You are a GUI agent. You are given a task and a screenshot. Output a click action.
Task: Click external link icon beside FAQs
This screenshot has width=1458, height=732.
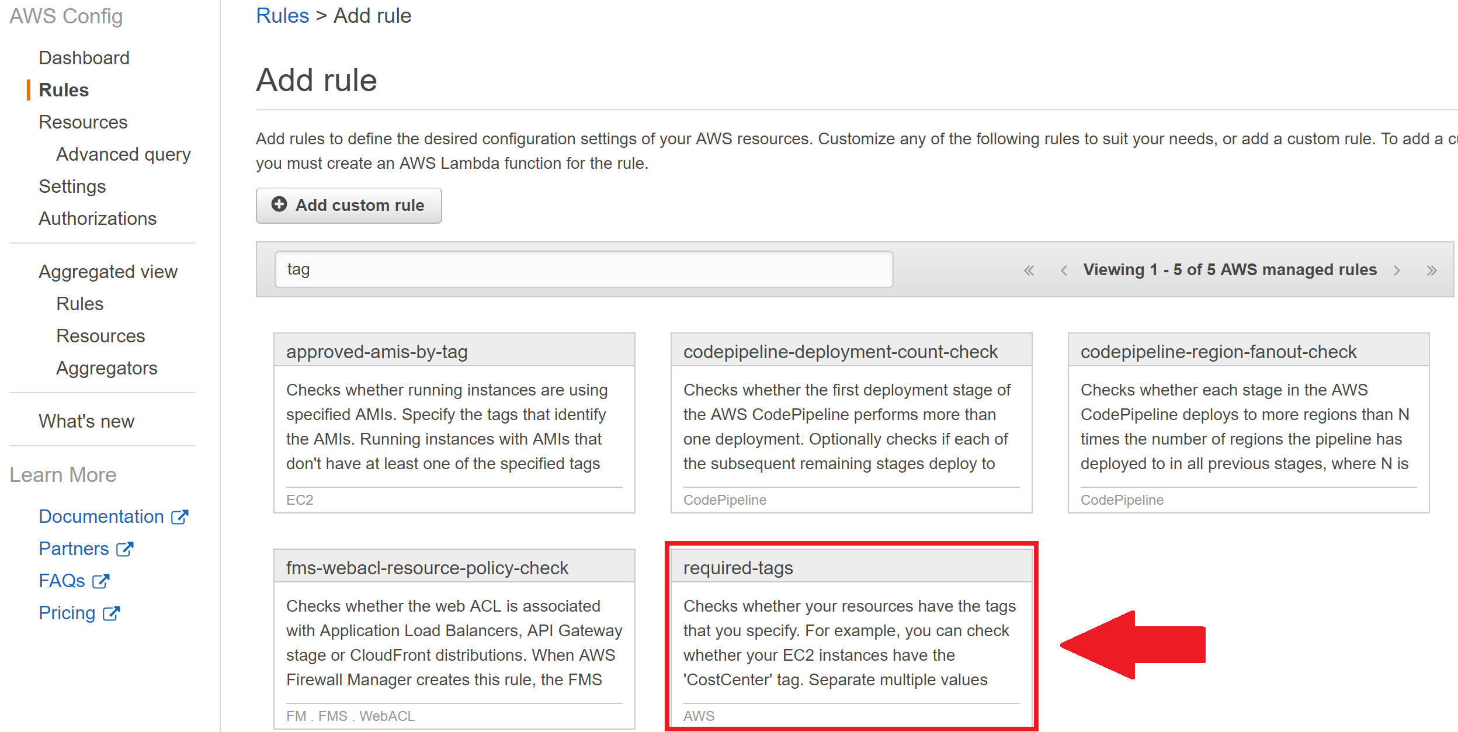101,581
